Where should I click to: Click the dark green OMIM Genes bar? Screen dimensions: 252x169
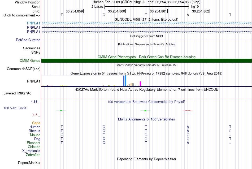146,60
